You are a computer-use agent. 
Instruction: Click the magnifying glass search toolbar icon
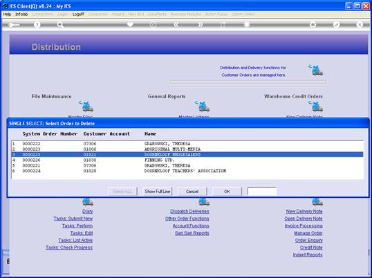(x=60, y=24)
